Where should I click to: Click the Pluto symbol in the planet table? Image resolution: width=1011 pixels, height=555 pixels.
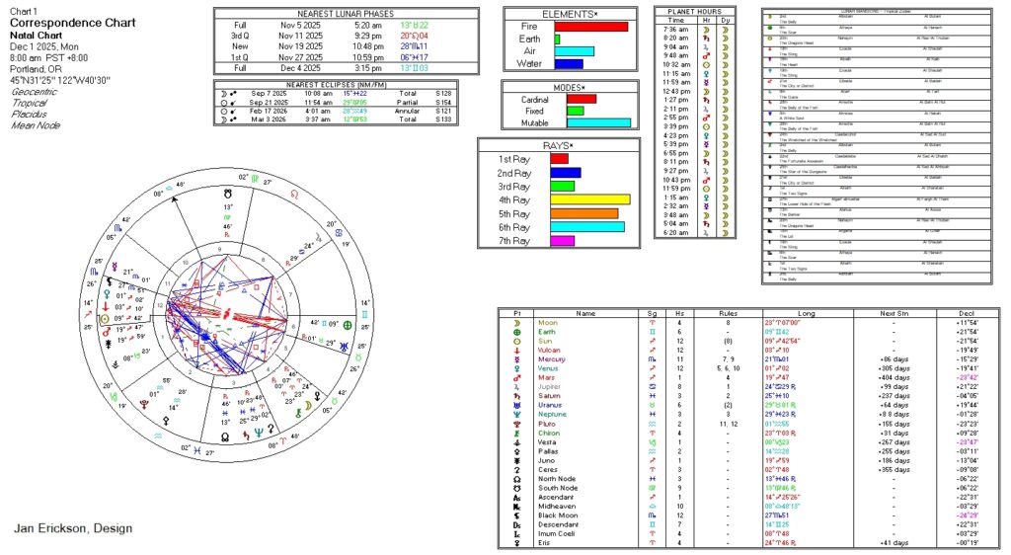click(516, 423)
